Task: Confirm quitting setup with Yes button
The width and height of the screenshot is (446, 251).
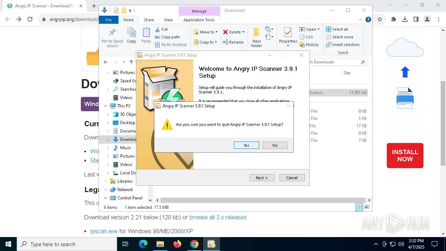Action: point(246,145)
